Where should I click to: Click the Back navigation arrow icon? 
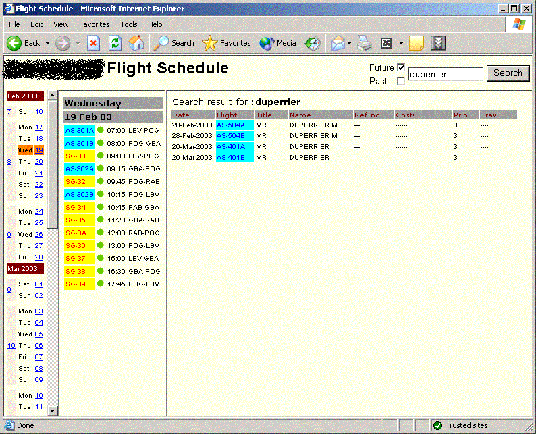click(x=15, y=43)
